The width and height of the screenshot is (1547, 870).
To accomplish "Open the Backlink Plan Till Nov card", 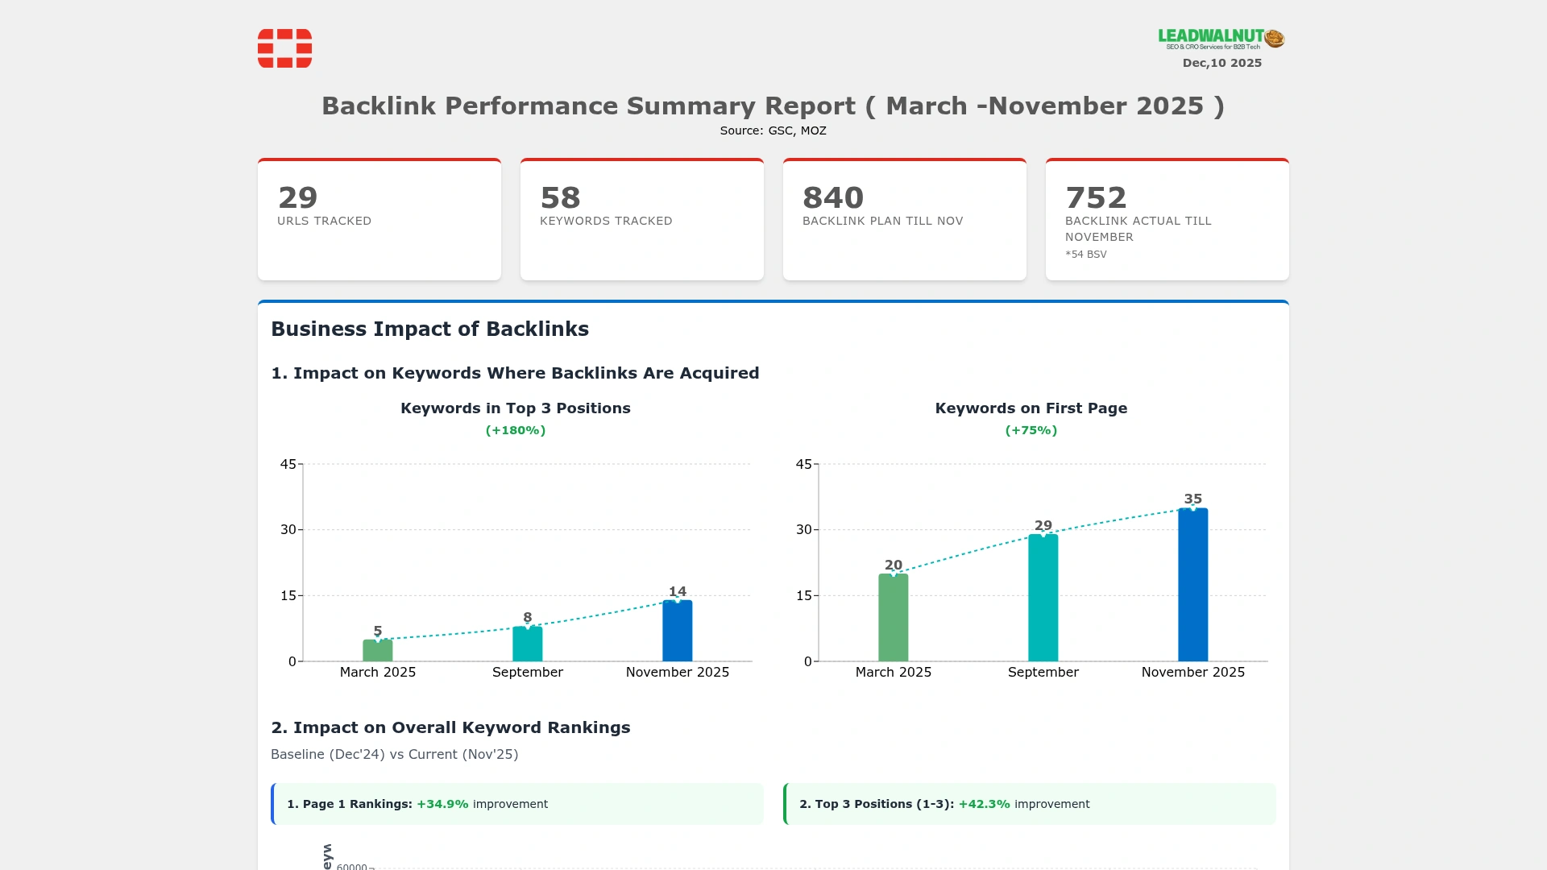I will click(905, 220).
